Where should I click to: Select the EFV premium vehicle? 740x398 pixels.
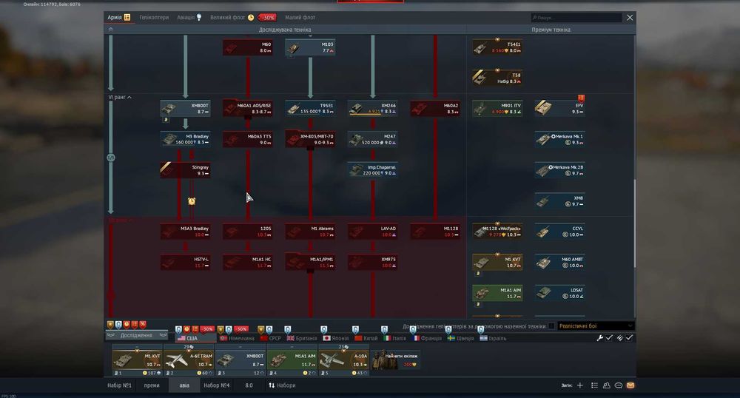559,109
